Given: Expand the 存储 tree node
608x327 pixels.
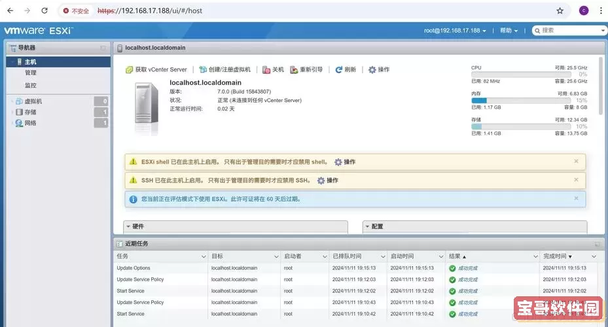Looking at the screenshot, I should pyautogui.click(x=12, y=112).
